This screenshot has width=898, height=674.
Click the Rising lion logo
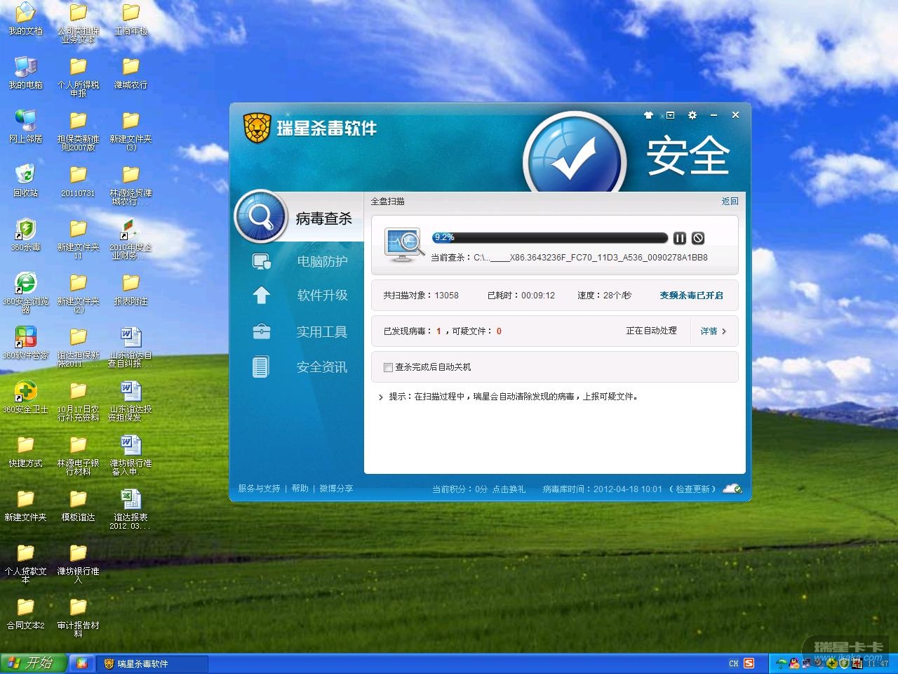[257, 128]
